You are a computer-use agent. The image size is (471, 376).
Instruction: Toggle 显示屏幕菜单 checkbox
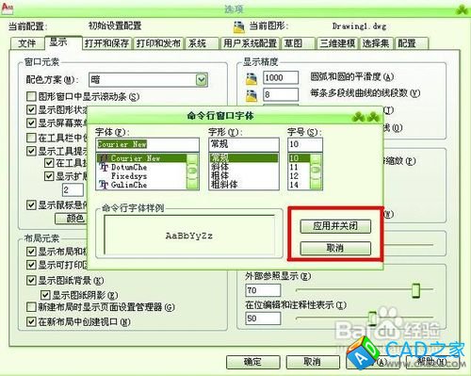[31, 123]
